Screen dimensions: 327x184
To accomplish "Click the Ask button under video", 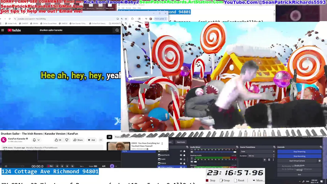I will (x=91, y=140).
